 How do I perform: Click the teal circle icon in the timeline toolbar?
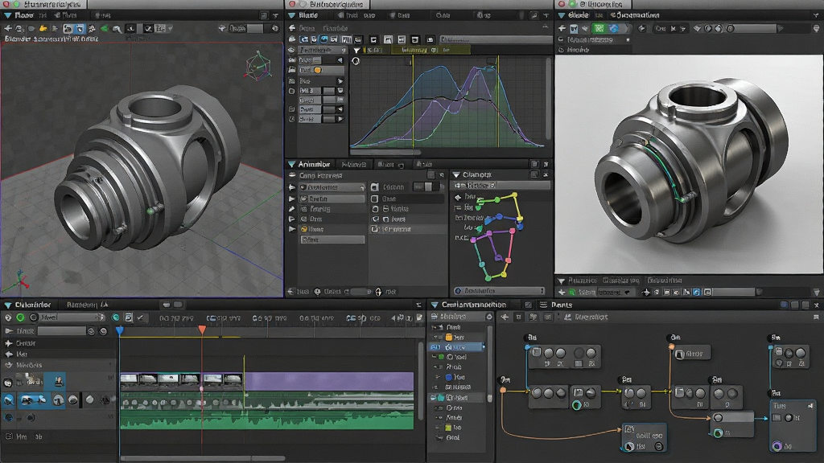click(116, 317)
